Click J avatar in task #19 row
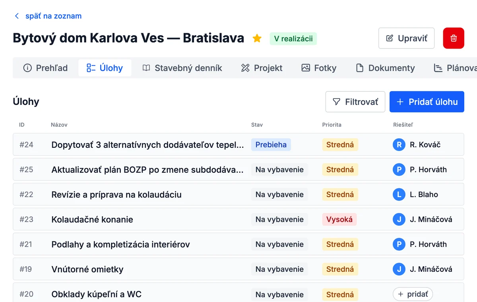This screenshot has height=302, width=477. [399, 269]
